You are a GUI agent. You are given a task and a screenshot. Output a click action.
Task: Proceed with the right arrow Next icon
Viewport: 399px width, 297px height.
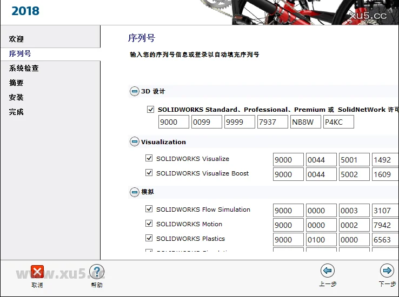click(x=387, y=271)
